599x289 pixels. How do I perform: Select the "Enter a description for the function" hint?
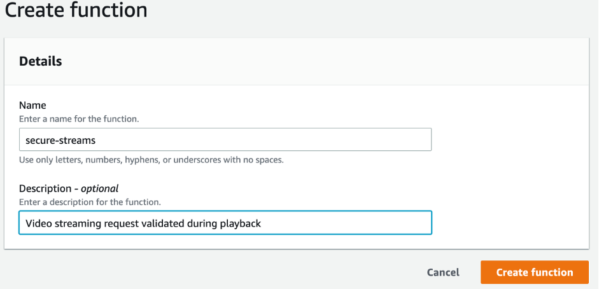click(x=90, y=202)
